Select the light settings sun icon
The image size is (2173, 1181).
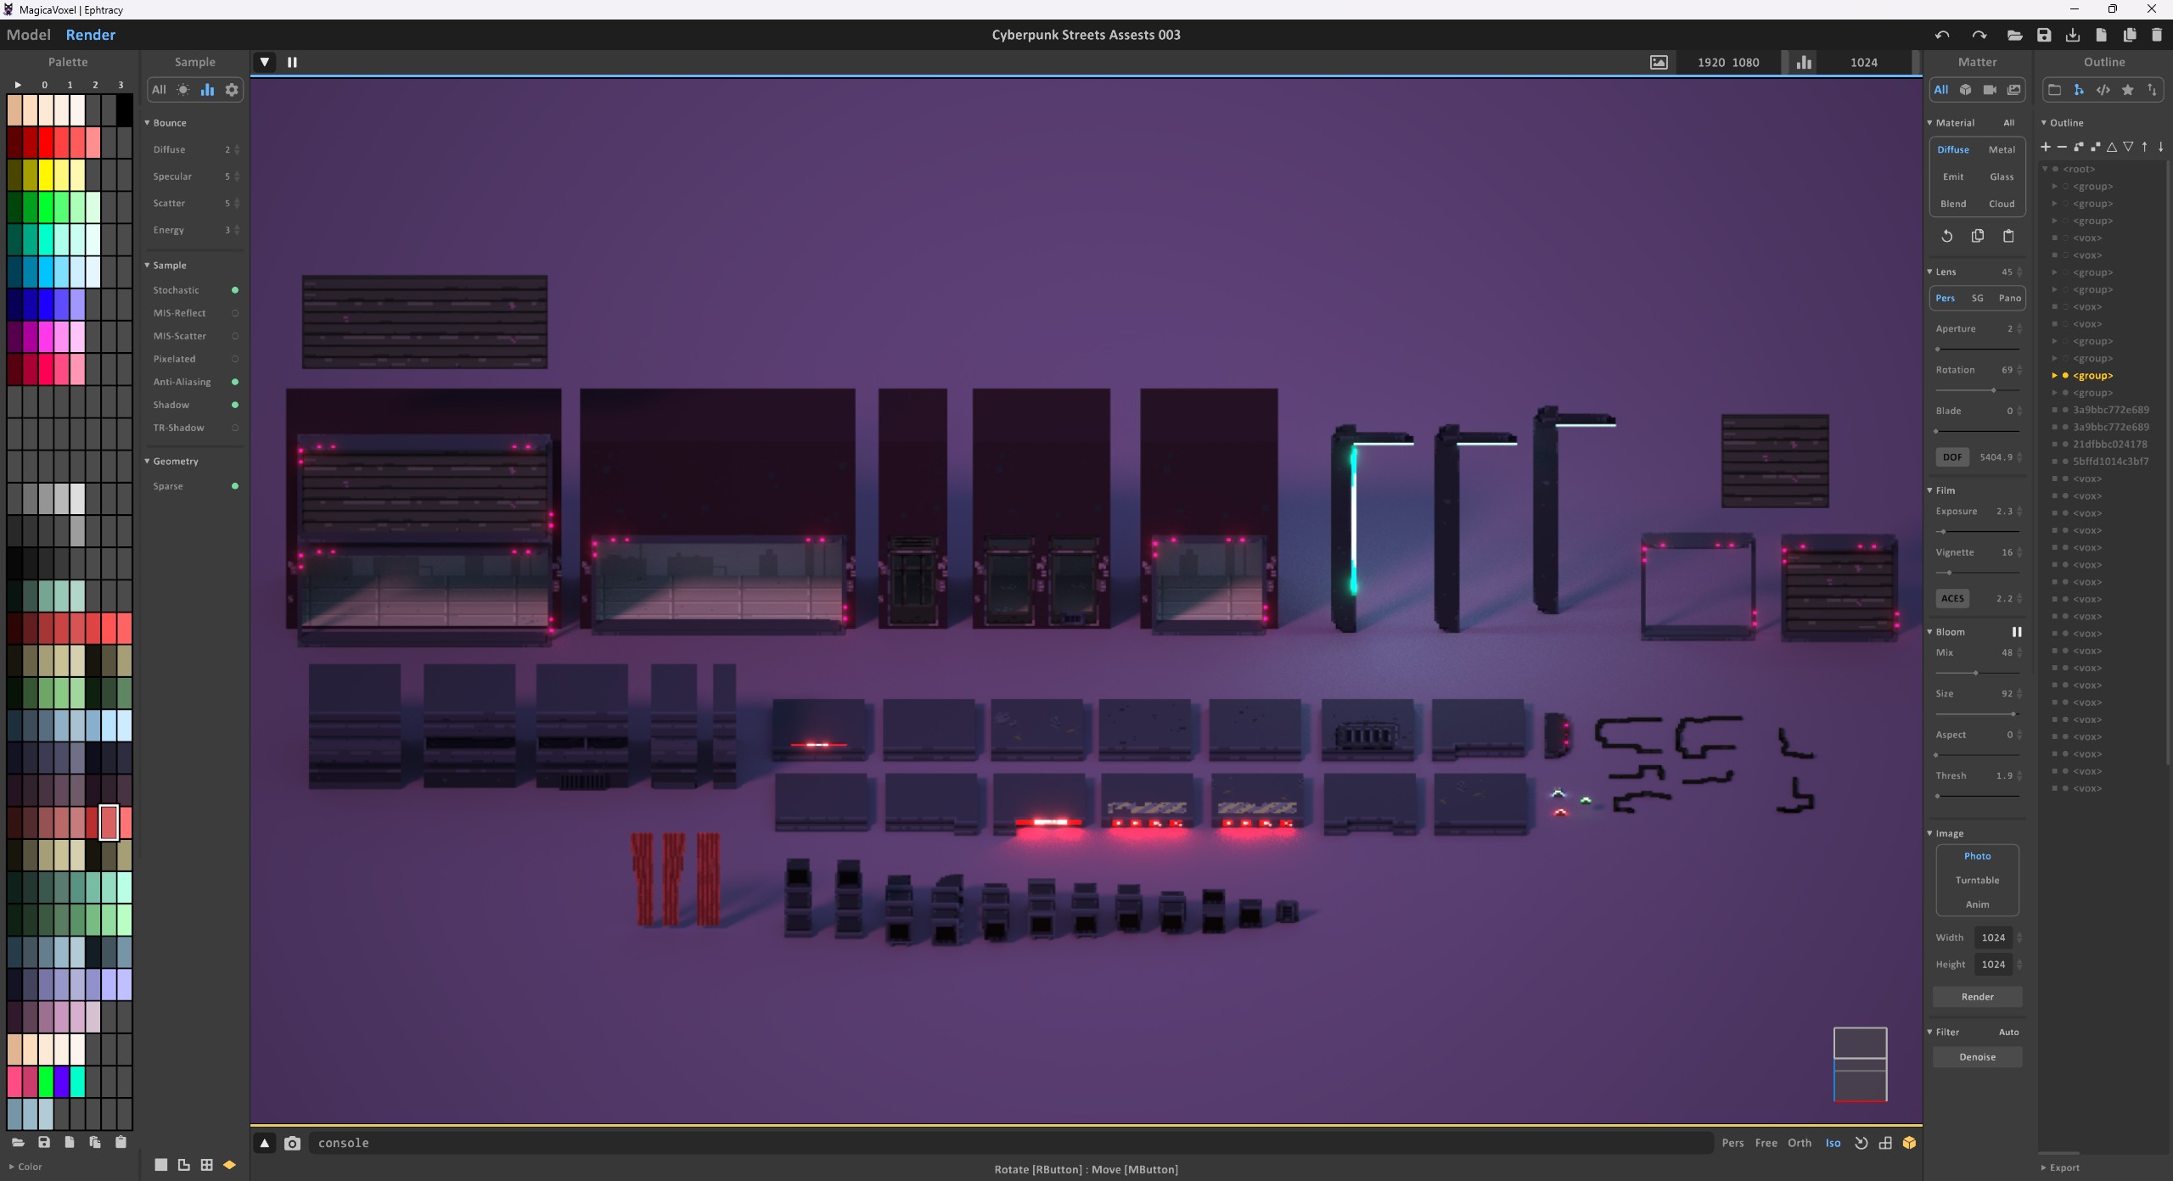click(x=182, y=90)
